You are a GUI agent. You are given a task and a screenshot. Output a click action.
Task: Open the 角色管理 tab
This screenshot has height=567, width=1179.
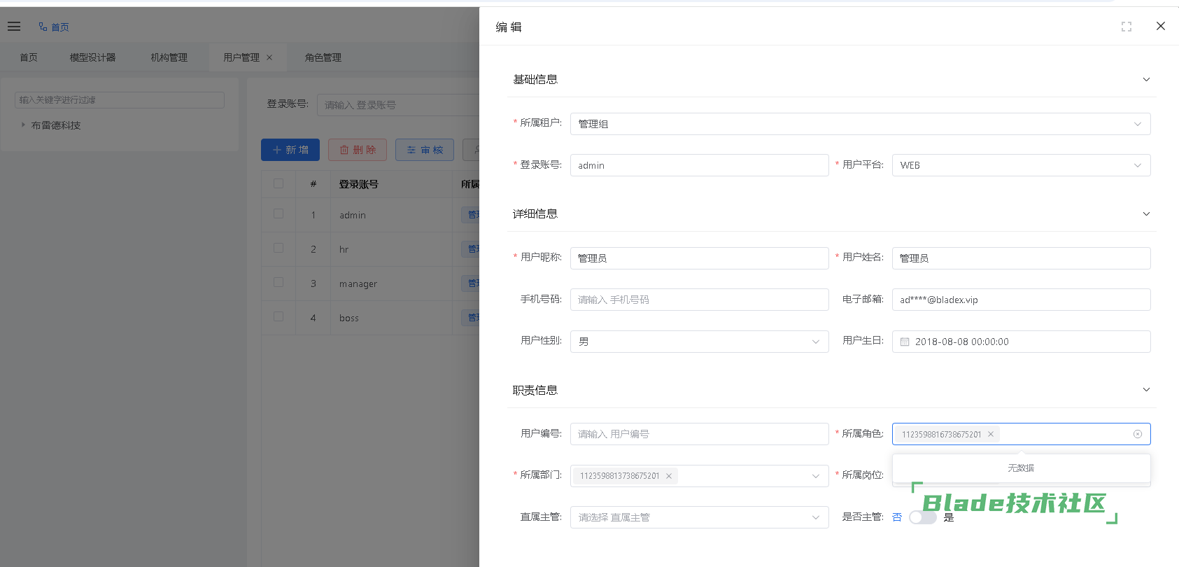(x=323, y=57)
